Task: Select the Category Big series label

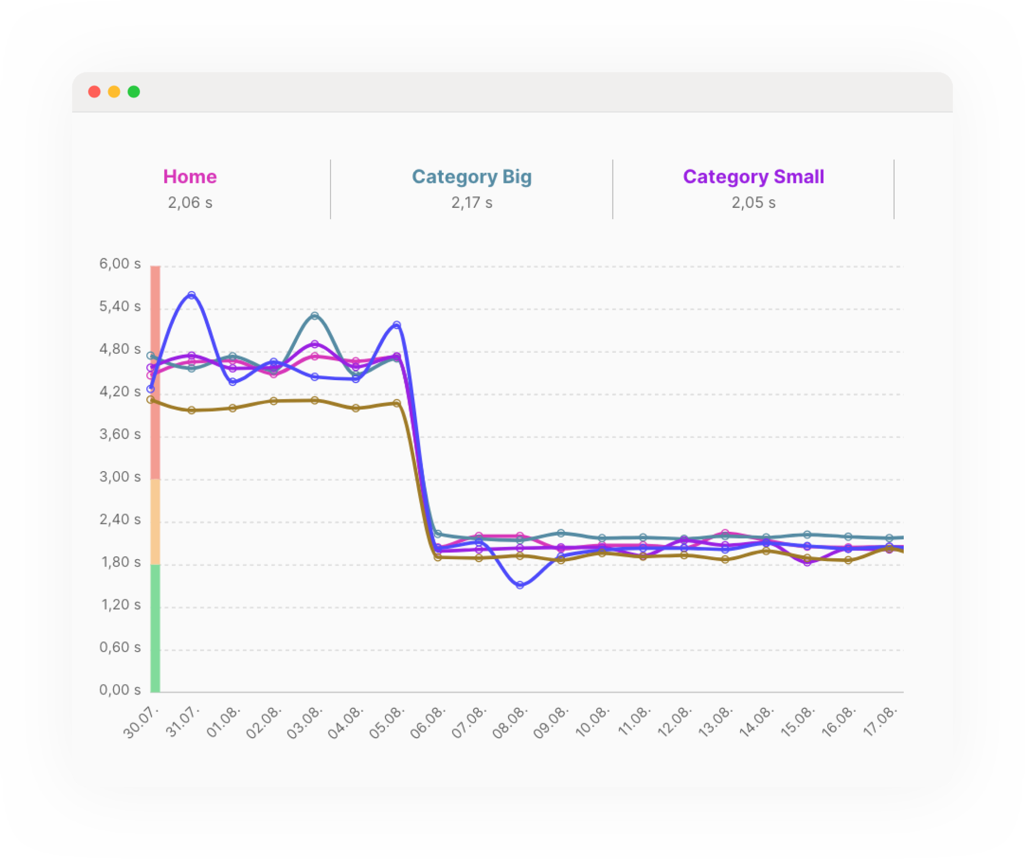Action: (472, 177)
